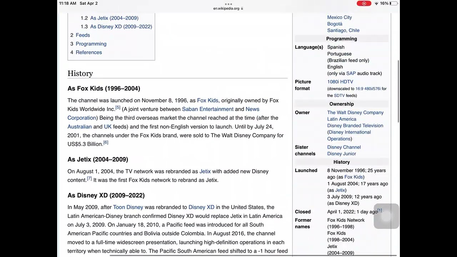Click the History infobox header
457x257 pixels.
[x=342, y=162]
